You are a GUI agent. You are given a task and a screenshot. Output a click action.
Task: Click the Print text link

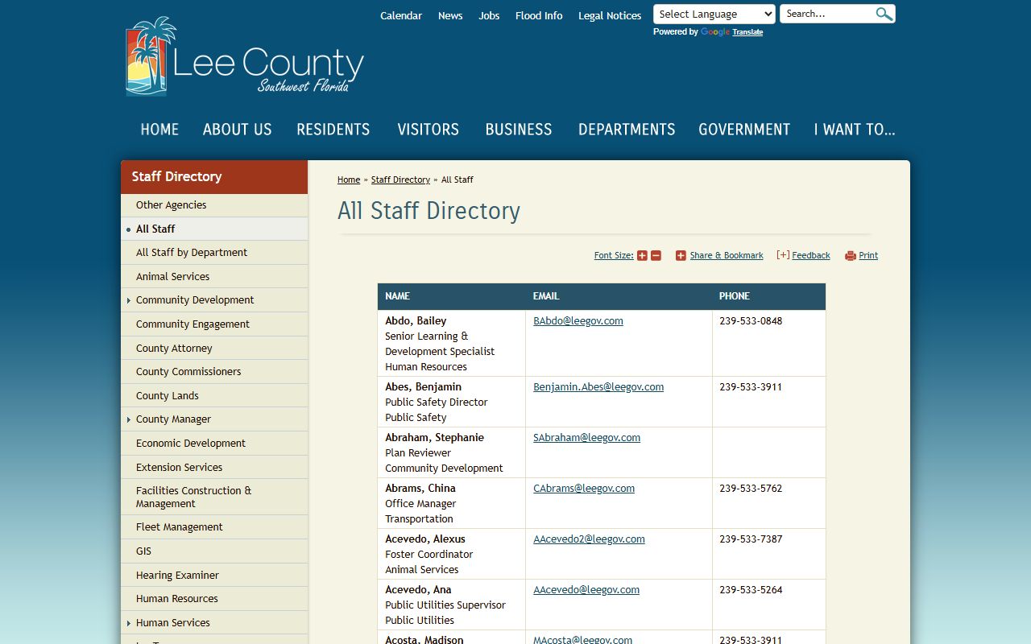point(868,255)
